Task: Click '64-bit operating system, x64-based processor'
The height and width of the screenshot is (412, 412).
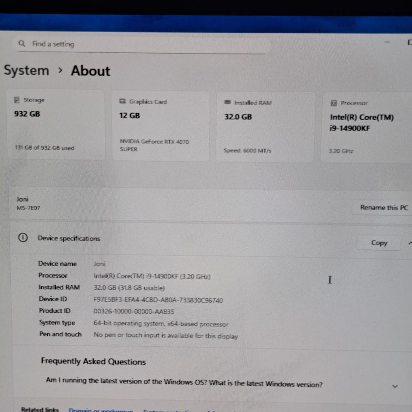Action: click(x=161, y=324)
